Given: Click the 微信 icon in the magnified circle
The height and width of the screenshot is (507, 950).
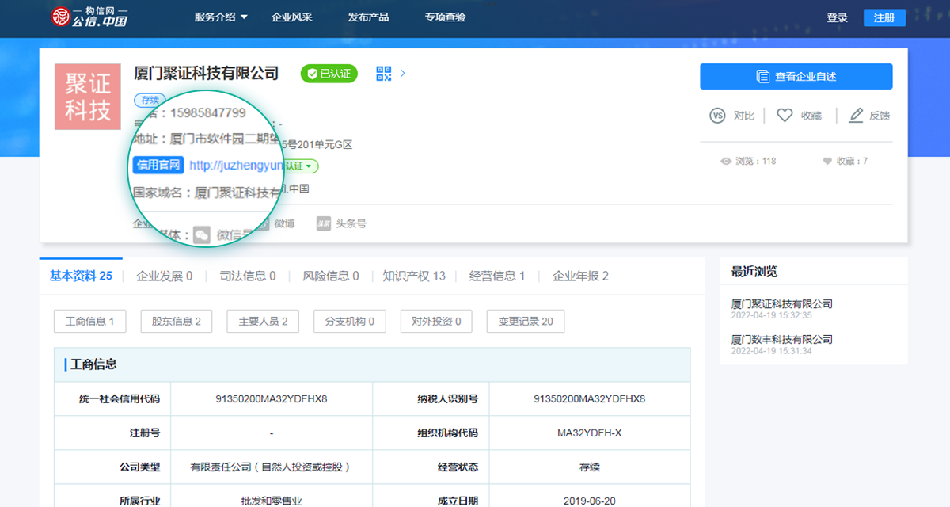Looking at the screenshot, I should (x=203, y=235).
